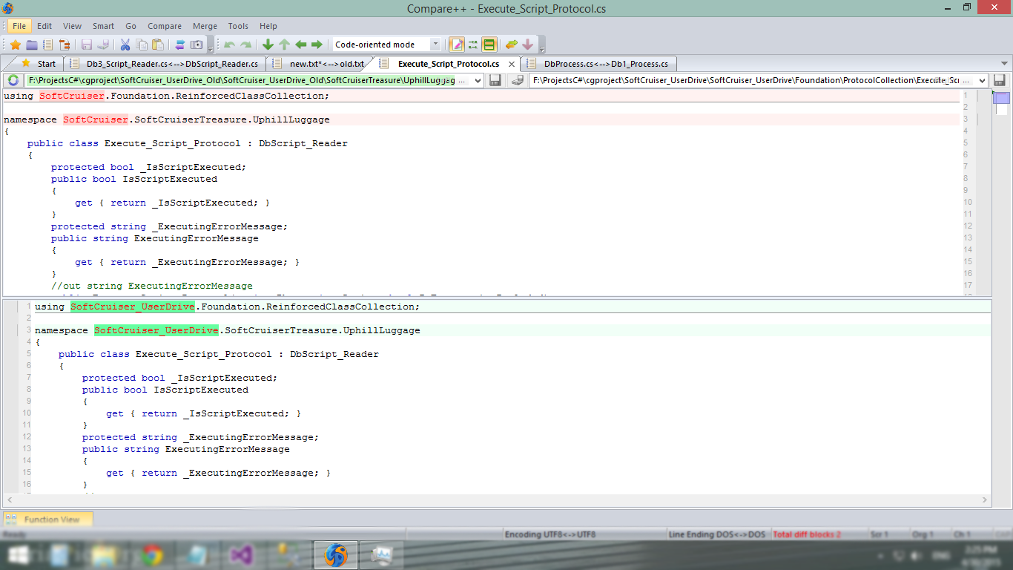Close the Execute_Script_Protocol.cs tab

coord(511,64)
